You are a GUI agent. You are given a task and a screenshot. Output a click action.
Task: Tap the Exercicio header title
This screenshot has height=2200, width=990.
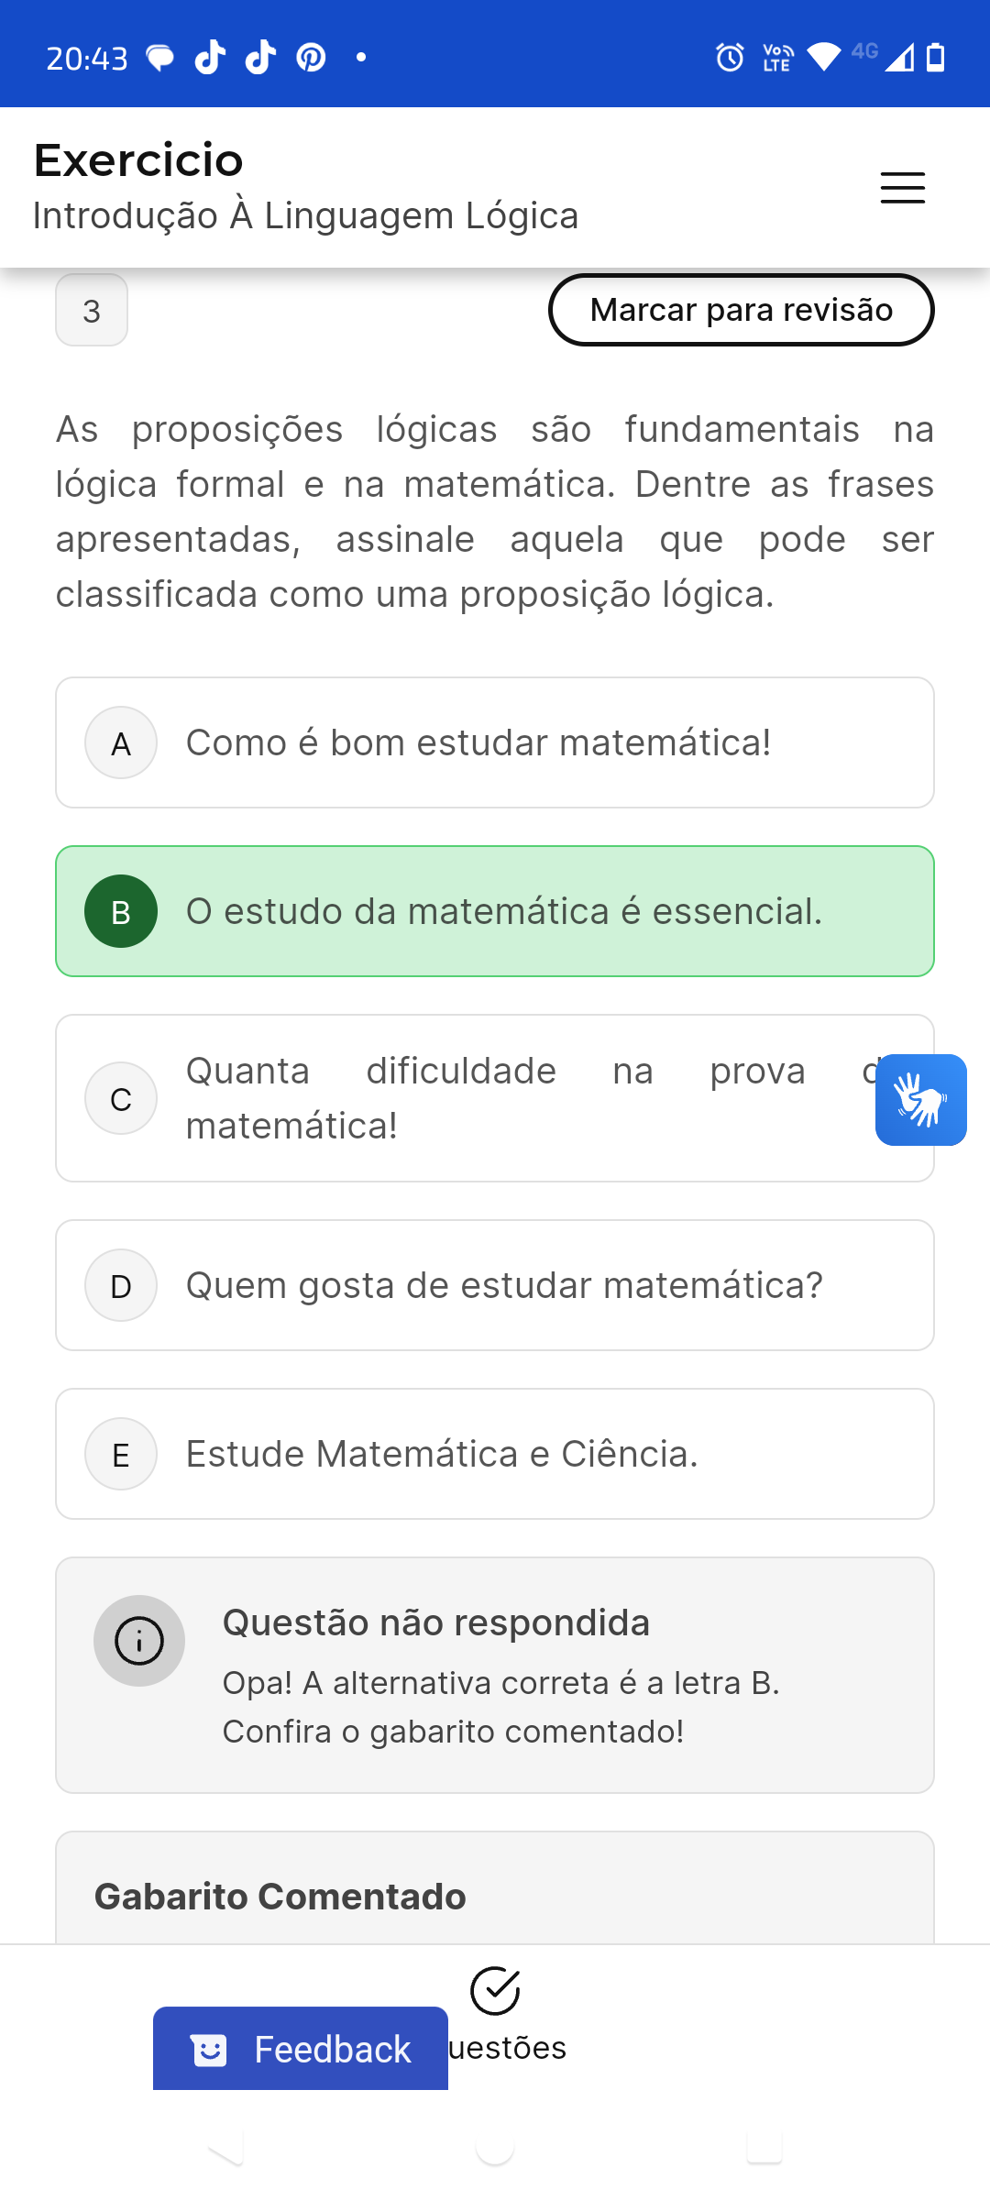pos(138,160)
